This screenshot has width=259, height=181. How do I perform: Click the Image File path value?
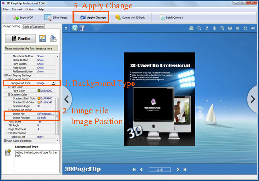click(x=46, y=114)
